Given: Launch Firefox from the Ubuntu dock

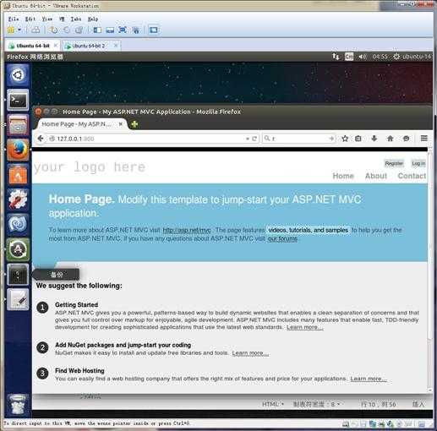Looking at the screenshot, I should tap(18, 150).
